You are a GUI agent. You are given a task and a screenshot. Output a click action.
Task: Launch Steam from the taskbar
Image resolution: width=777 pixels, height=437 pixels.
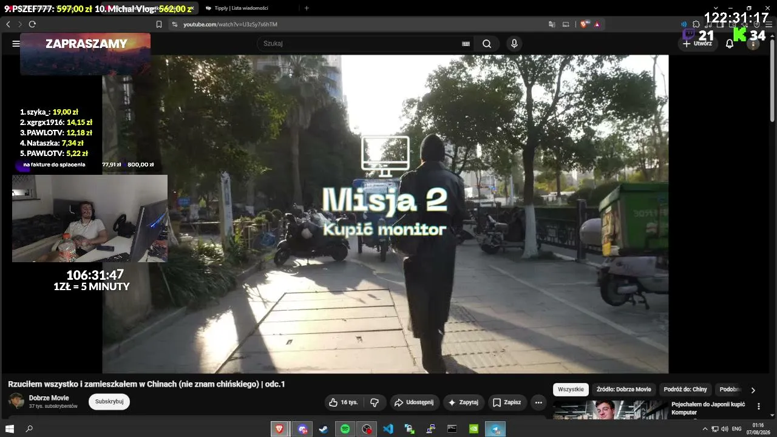(323, 429)
